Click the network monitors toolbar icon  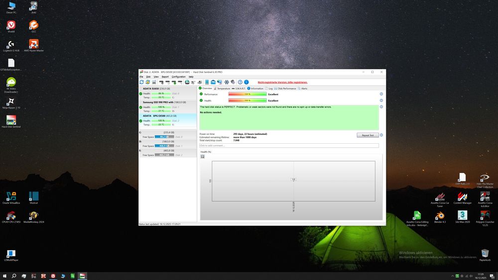pos(220,82)
